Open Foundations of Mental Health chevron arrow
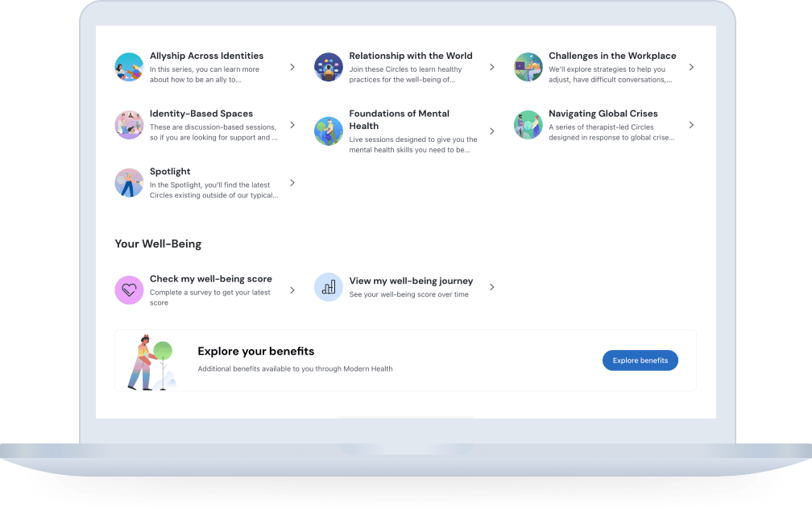812x512 pixels. click(x=492, y=131)
